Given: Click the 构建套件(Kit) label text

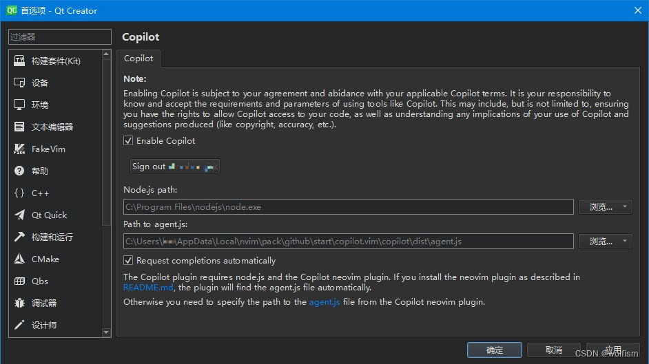Looking at the screenshot, I should [x=56, y=61].
